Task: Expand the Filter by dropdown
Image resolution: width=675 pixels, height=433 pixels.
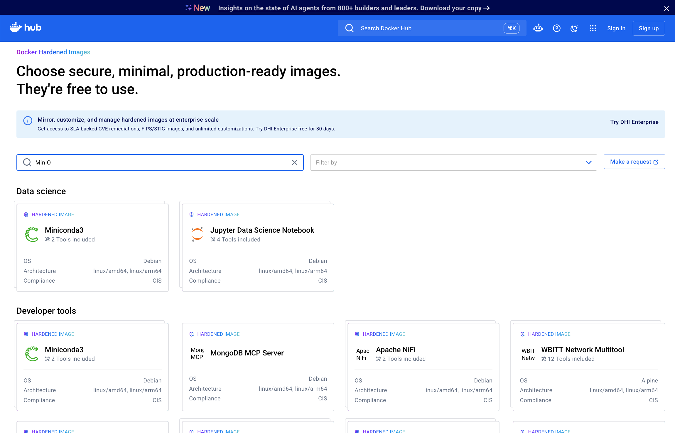Action: (453, 162)
